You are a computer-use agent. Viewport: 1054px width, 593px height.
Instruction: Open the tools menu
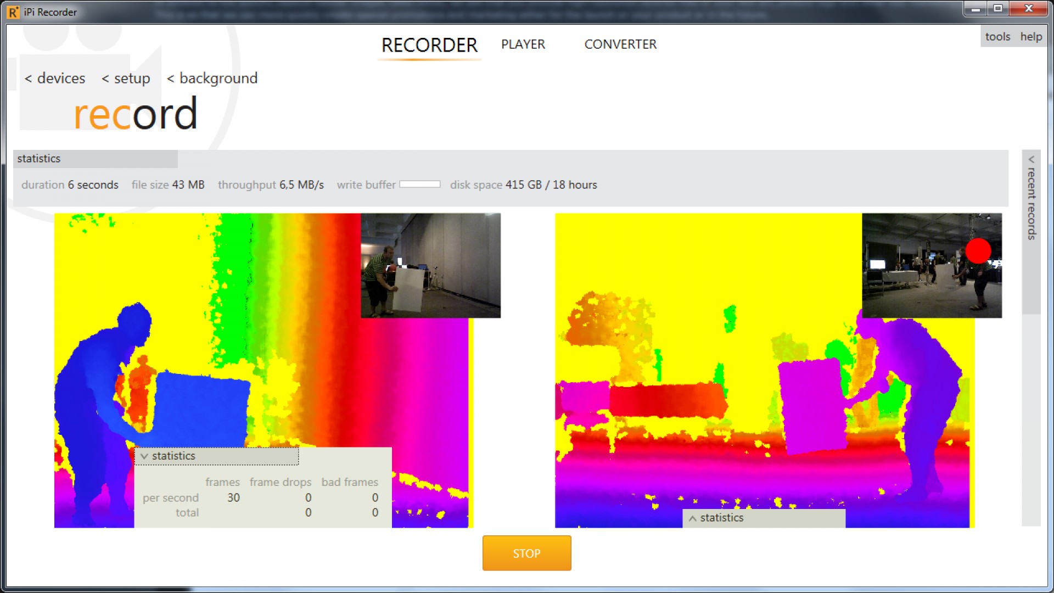997,36
